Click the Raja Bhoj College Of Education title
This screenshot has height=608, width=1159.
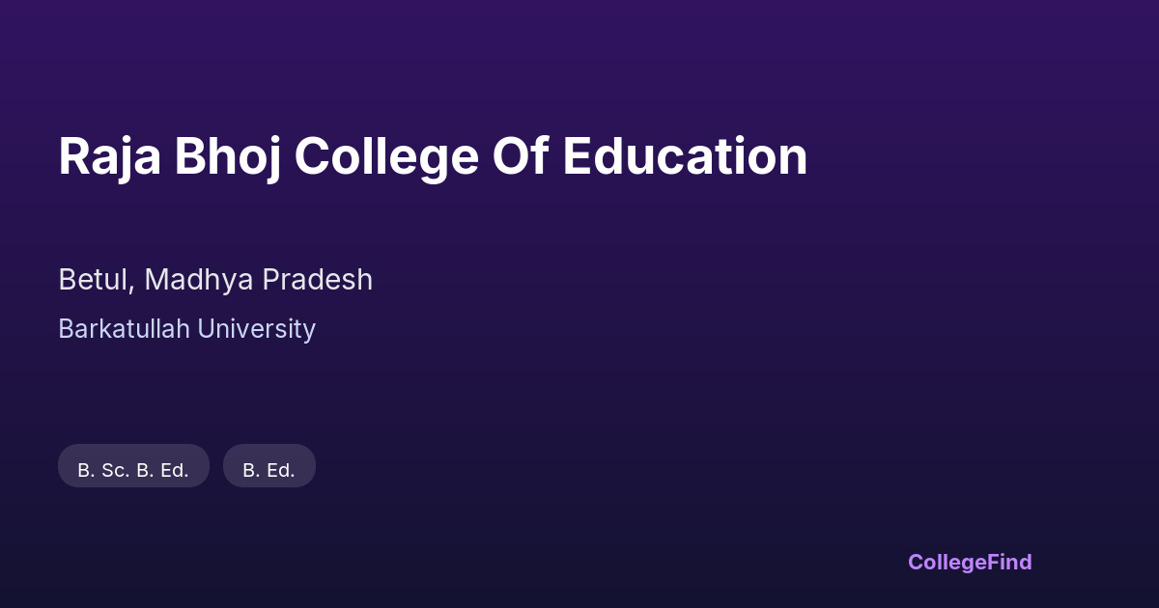coord(433,156)
